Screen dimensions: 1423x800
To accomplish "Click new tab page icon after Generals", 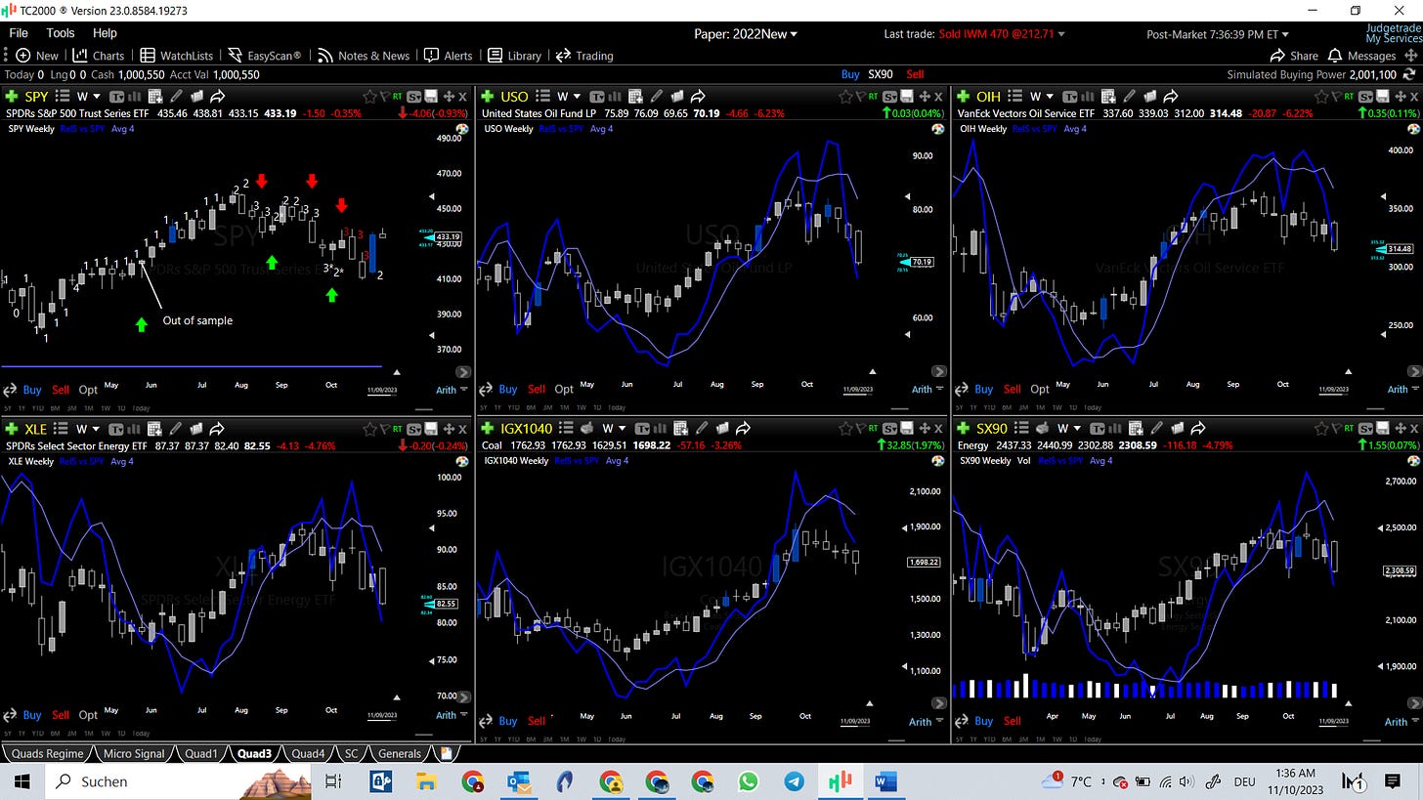I will tap(446, 753).
